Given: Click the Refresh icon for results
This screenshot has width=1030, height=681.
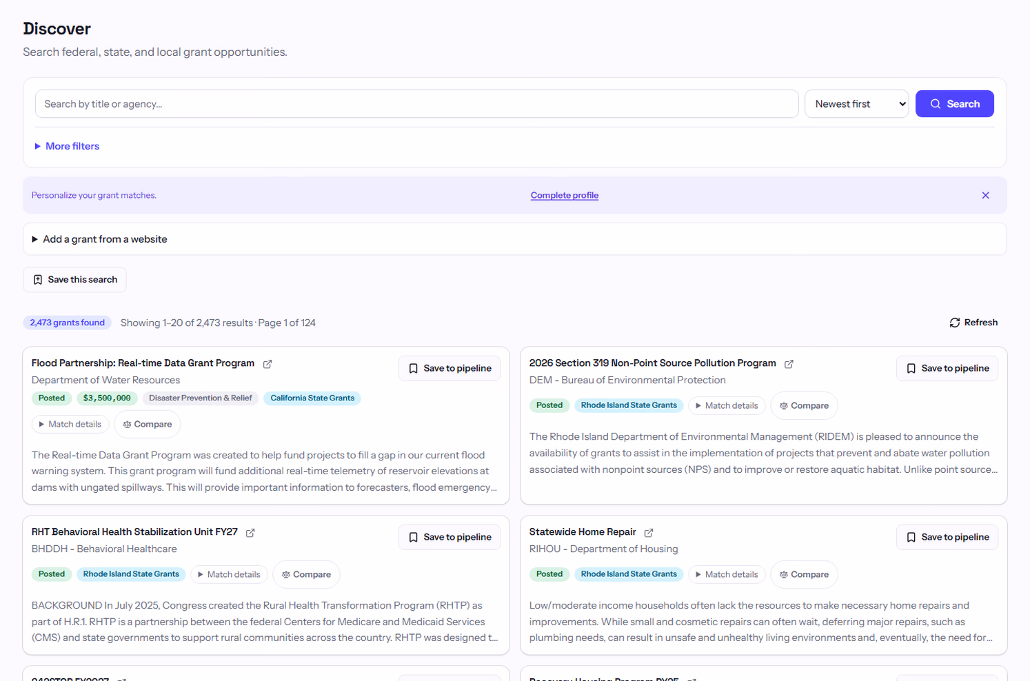Looking at the screenshot, I should point(955,323).
